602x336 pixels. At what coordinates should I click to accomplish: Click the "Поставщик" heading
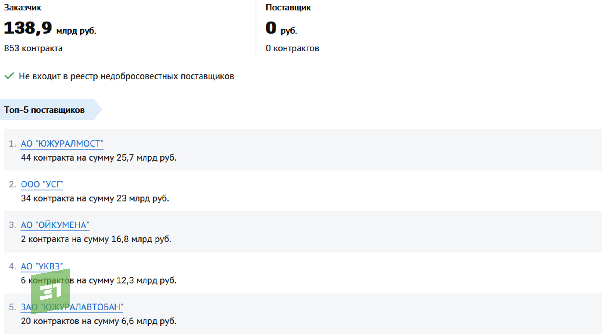point(288,8)
